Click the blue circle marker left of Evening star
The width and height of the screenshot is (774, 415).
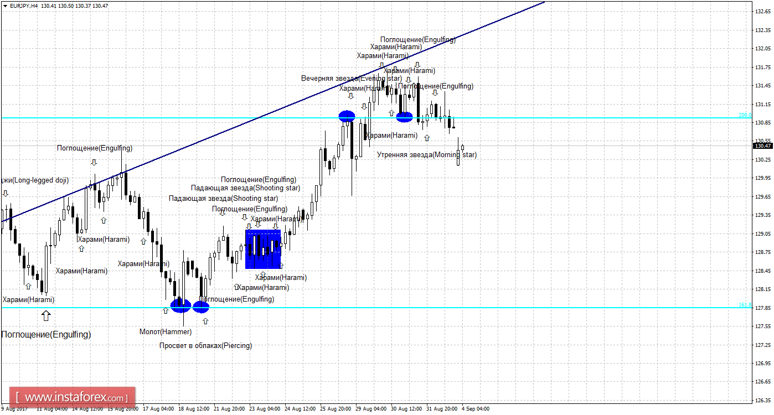tap(347, 116)
